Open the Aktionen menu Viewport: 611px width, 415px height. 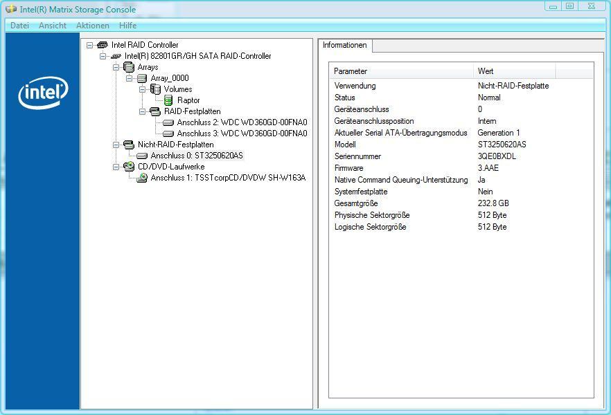click(x=93, y=26)
